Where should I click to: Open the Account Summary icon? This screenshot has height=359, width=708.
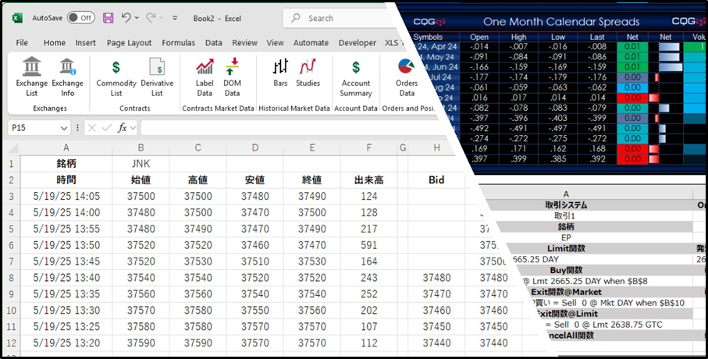[x=356, y=76]
